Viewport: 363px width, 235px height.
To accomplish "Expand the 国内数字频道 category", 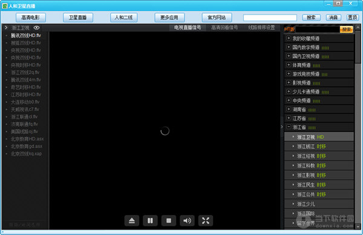I will [x=289, y=47].
